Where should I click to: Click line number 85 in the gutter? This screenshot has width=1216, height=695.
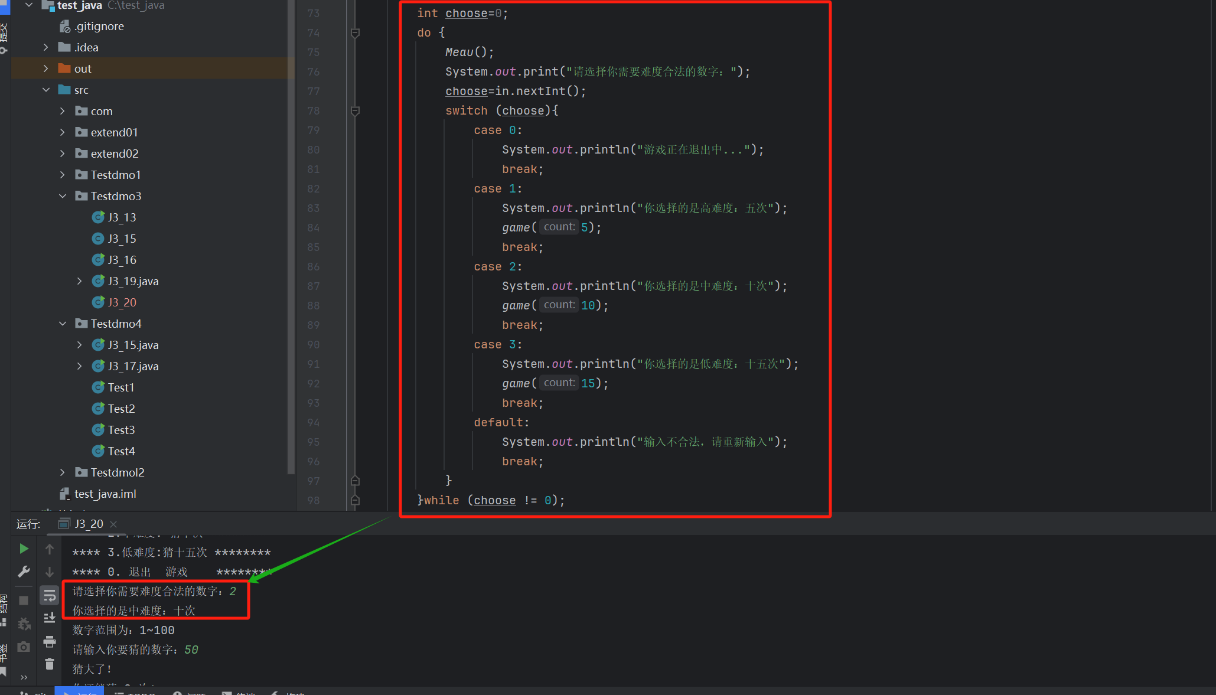(314, 247)
